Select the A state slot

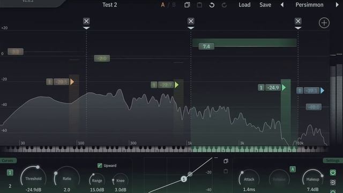pyautogui.click(x=163, y=5)
